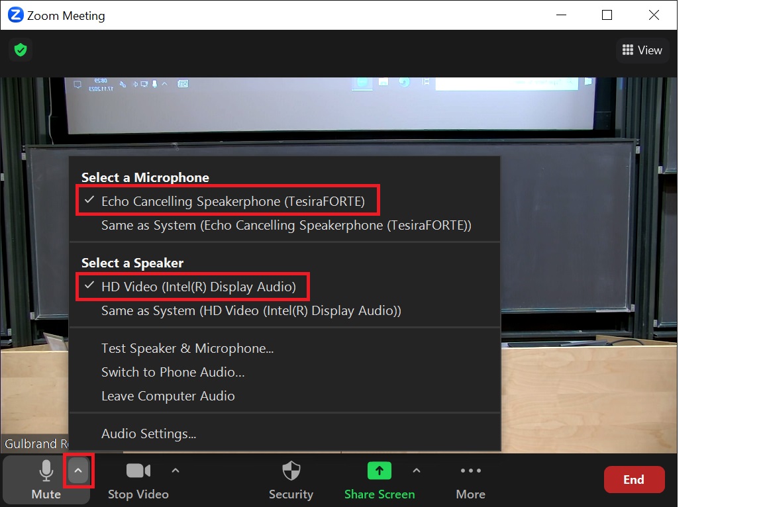Minimize the Zoom Meeting window

561,15
